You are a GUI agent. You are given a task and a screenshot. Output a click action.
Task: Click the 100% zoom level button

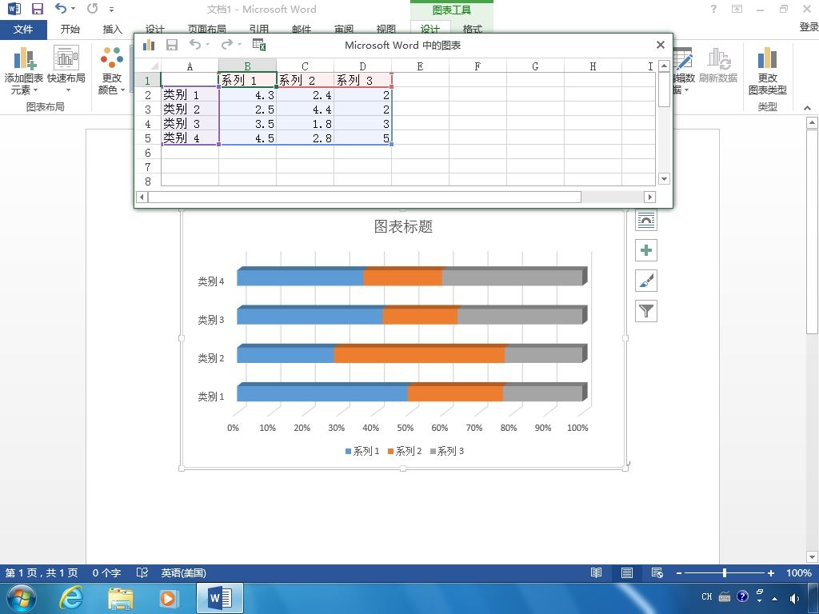click(799, 572)
